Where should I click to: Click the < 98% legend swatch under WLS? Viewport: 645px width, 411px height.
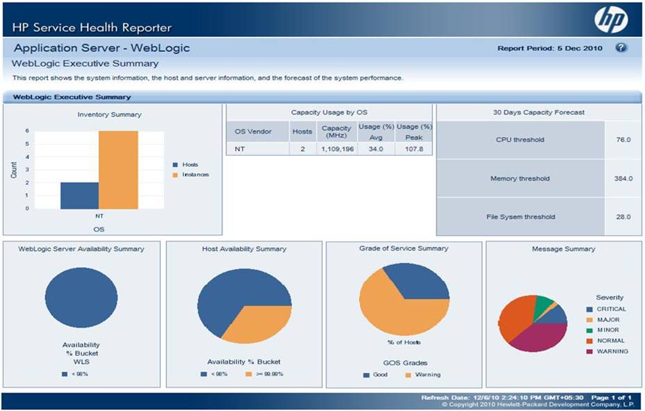coord(65,374)
